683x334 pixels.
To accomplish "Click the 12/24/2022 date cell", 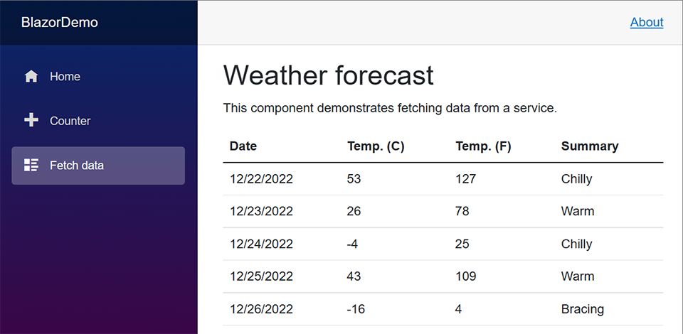I will point(261,244).
